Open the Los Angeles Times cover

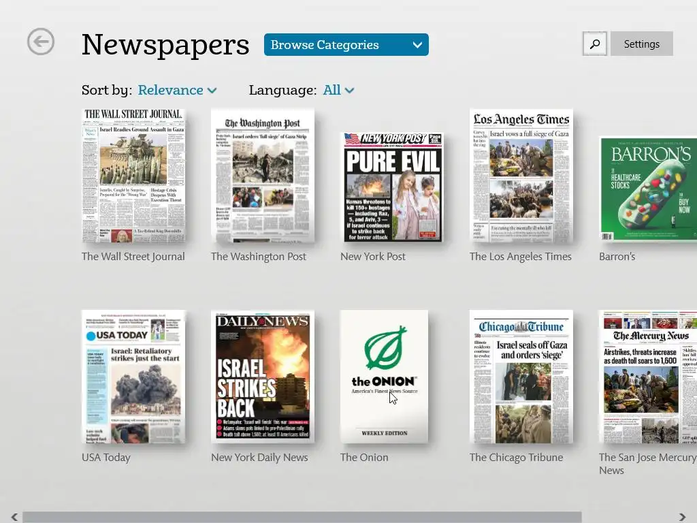521,175
